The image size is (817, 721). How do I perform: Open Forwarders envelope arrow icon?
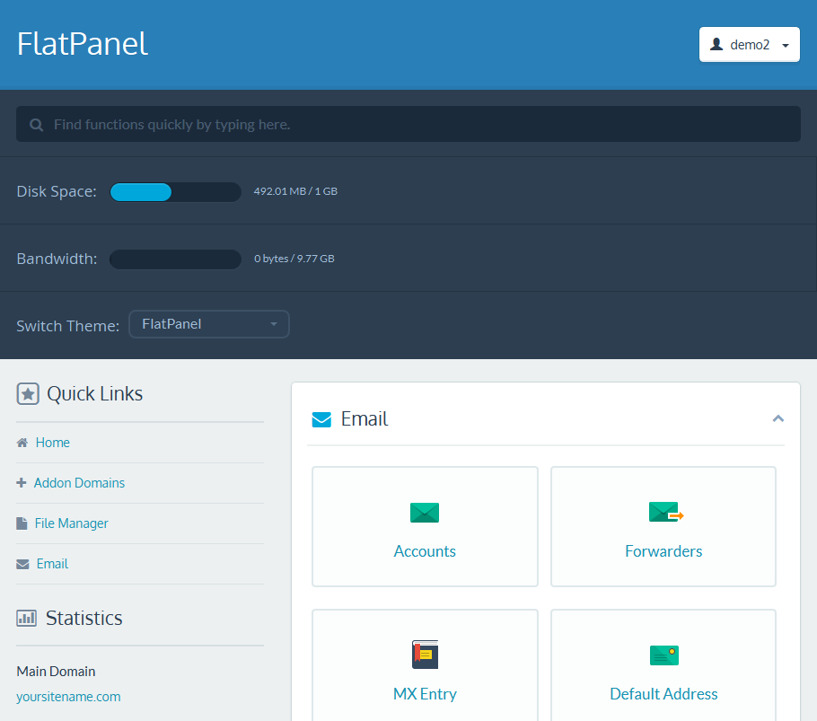[x=666, y=512]
